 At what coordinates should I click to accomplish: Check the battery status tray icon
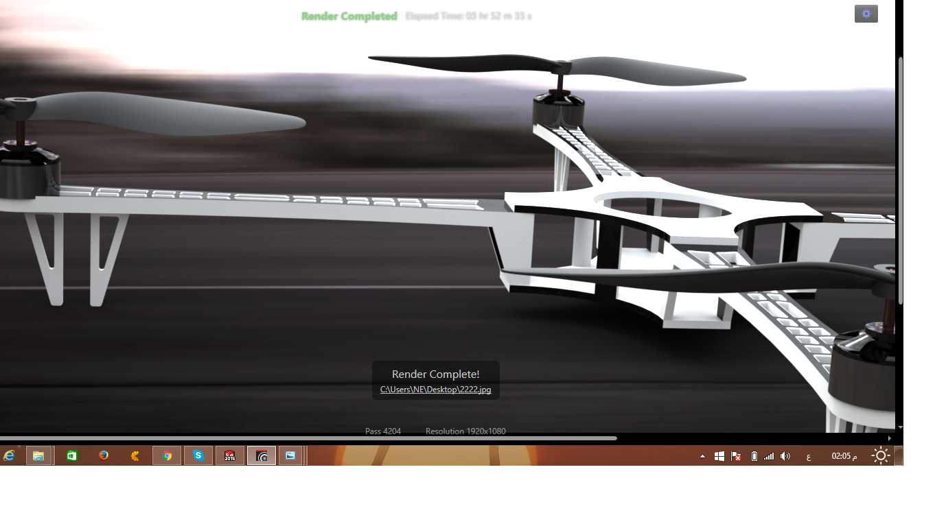point(754,456)
